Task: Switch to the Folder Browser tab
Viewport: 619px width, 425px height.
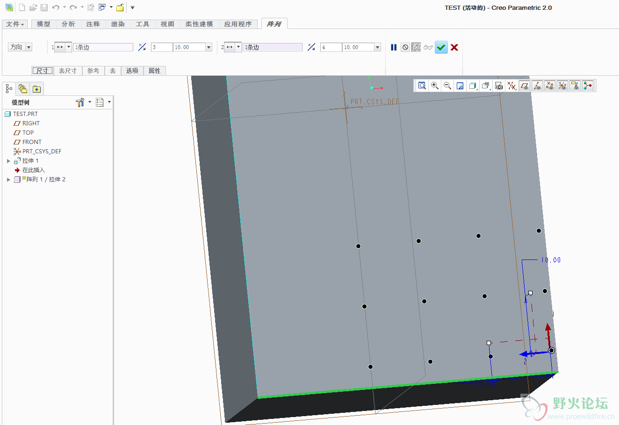Action: pyautogui.click(x=22, y=88)
